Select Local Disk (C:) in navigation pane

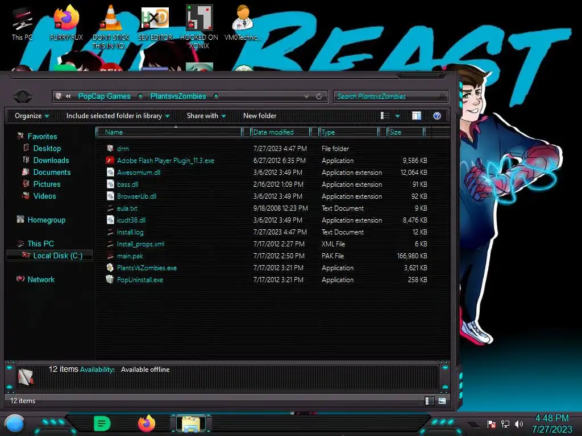click(x=50, y=255)
